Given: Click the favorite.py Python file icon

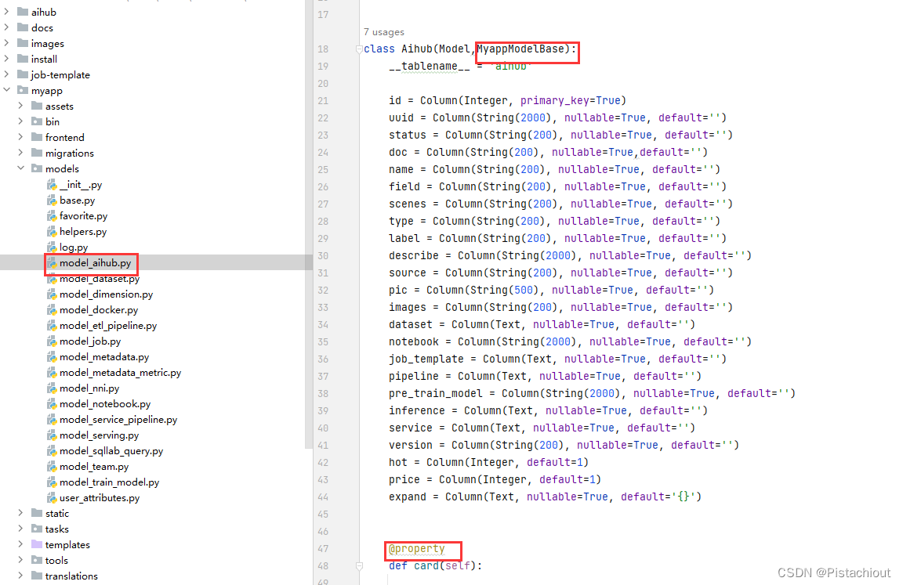Looking at the screenshot, I should pyautogui.click(x=52, y=215).
